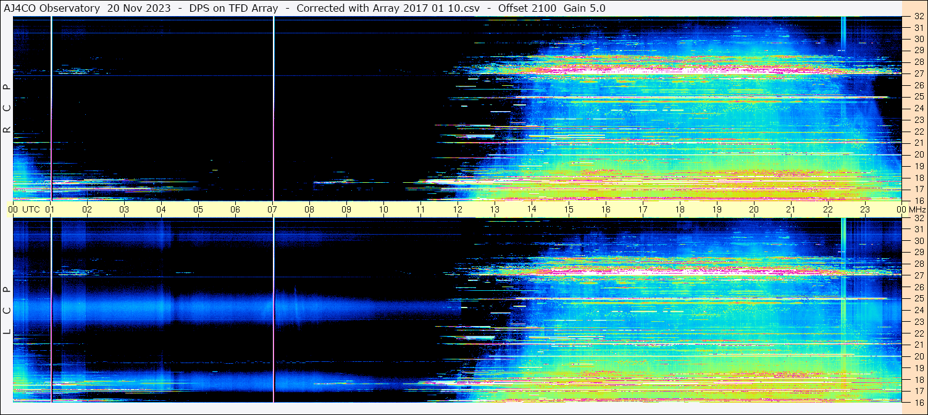Image resolution: width=928 pixels, height=415 pixels.
Task: Click the 24 MHz tick on the RCP frequency scale
Action: click(x=919, y=108)
